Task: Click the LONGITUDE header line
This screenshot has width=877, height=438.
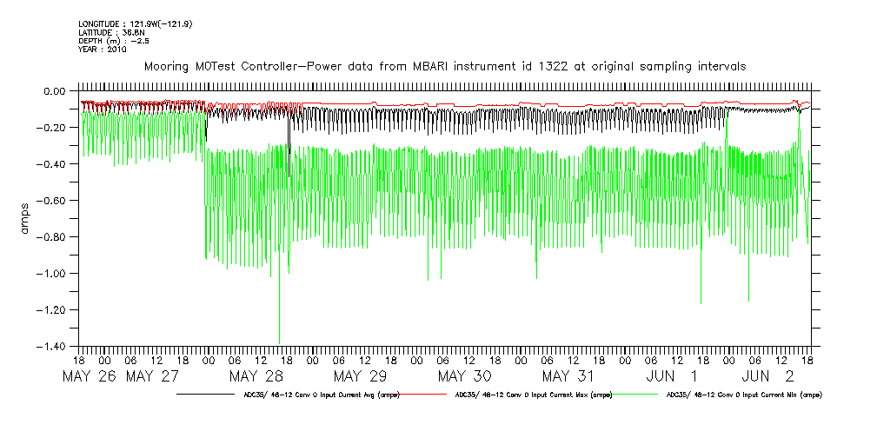Action: click(x=135, y=23)
